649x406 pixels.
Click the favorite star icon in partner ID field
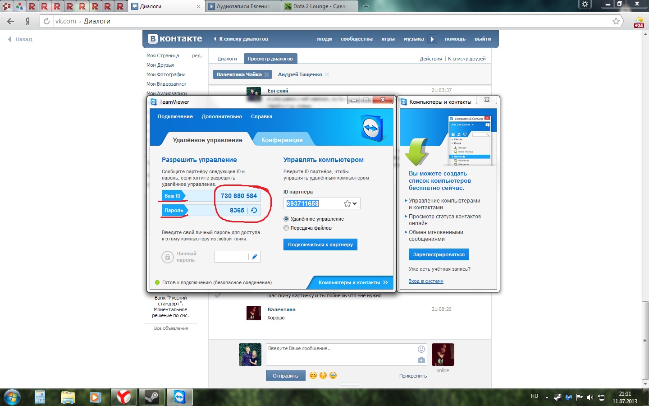347,203
